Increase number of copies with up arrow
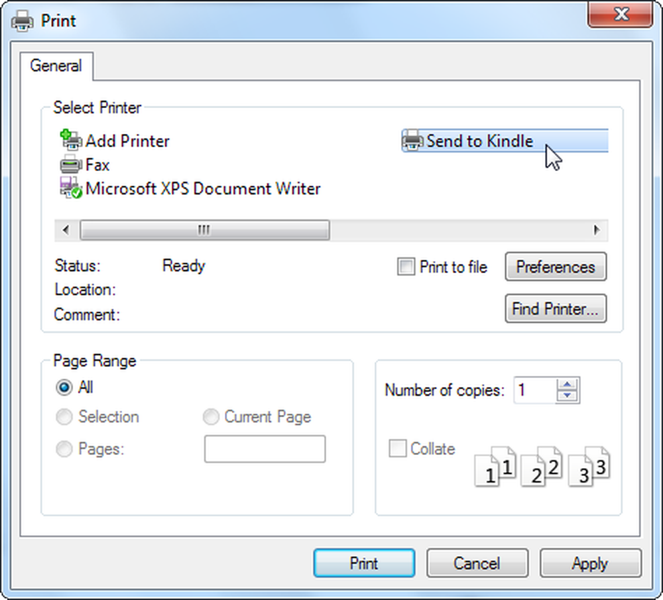Image resolution: width=663 pixels, height=600 pixels. tap(567, 384)
